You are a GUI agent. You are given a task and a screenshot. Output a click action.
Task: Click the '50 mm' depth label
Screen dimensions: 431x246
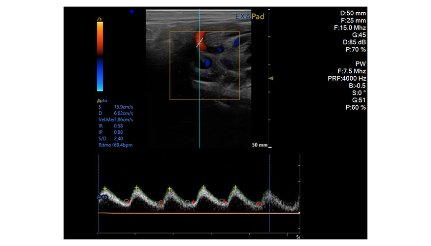[260, 145]
